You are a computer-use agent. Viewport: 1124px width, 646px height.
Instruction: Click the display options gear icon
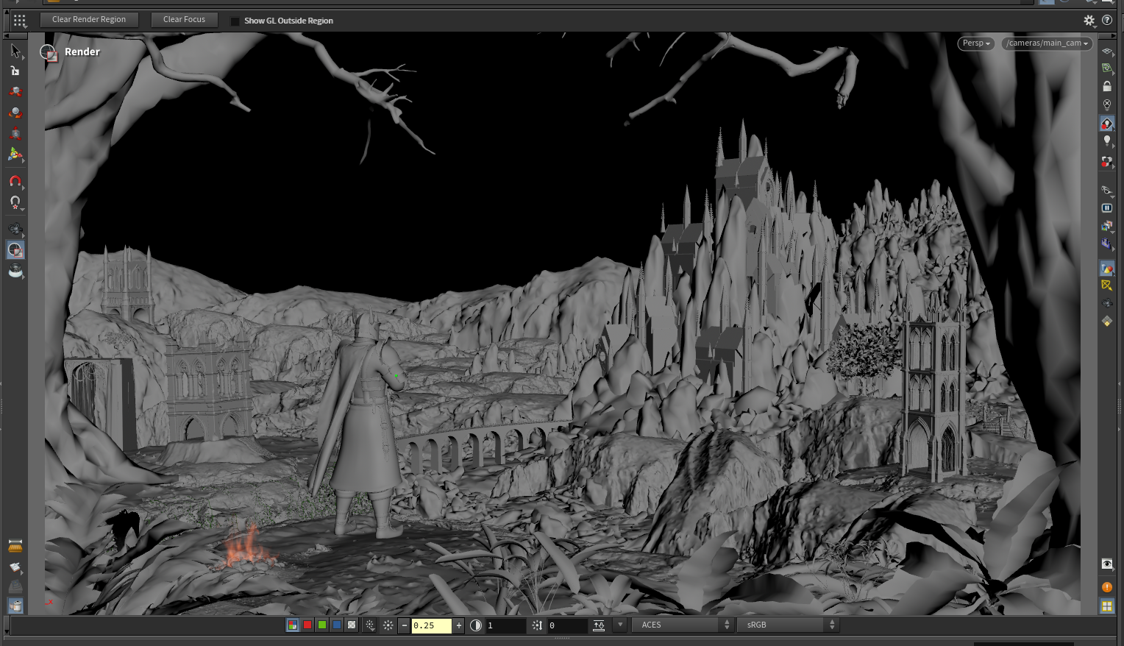pos(1089,21)
